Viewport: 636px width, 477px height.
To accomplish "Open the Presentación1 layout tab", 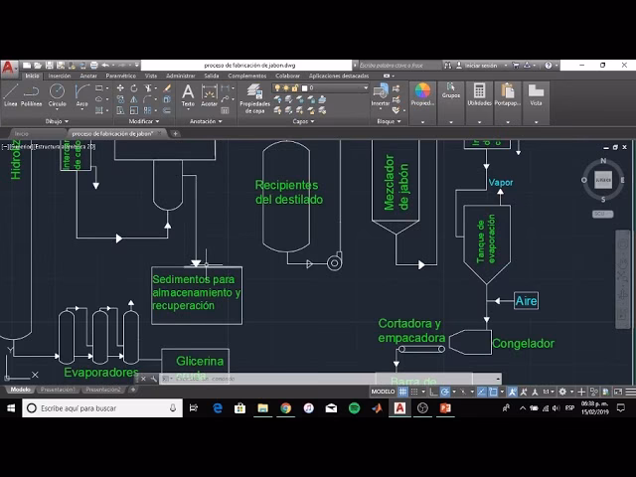I will (x=57, y=391).
